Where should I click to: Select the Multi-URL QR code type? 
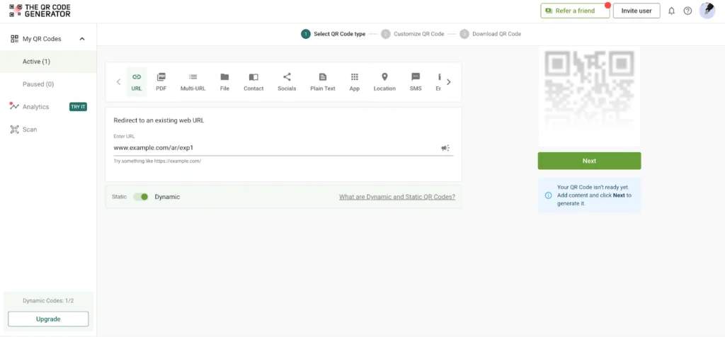point(193,82)
